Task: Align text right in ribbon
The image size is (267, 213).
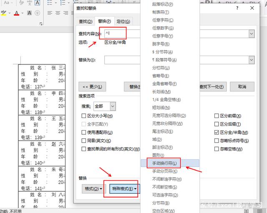Action: tap(66, 13)
